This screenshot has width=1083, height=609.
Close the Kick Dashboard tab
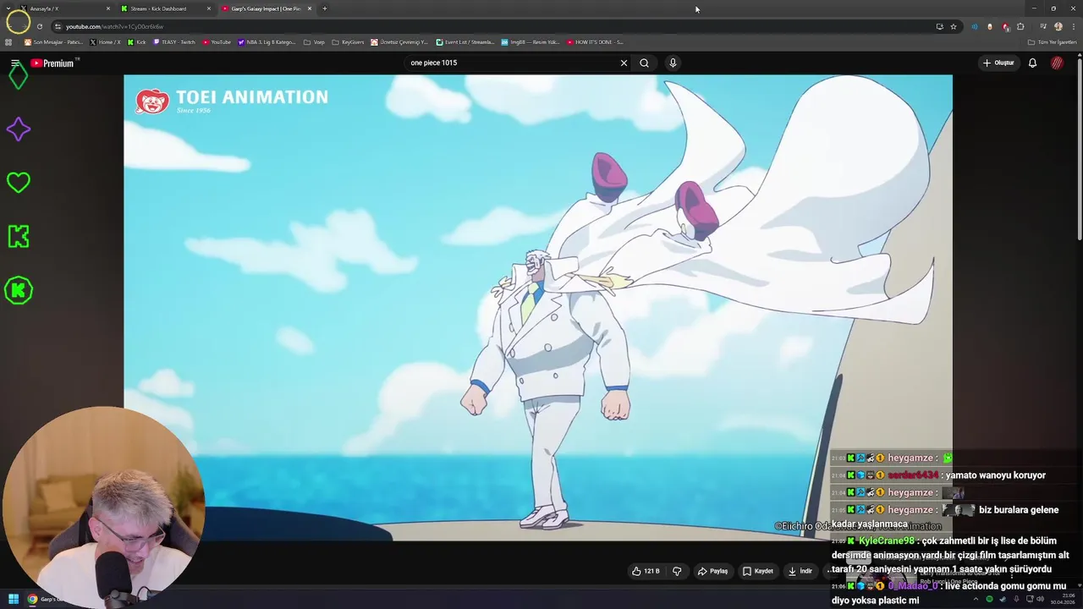209,8
